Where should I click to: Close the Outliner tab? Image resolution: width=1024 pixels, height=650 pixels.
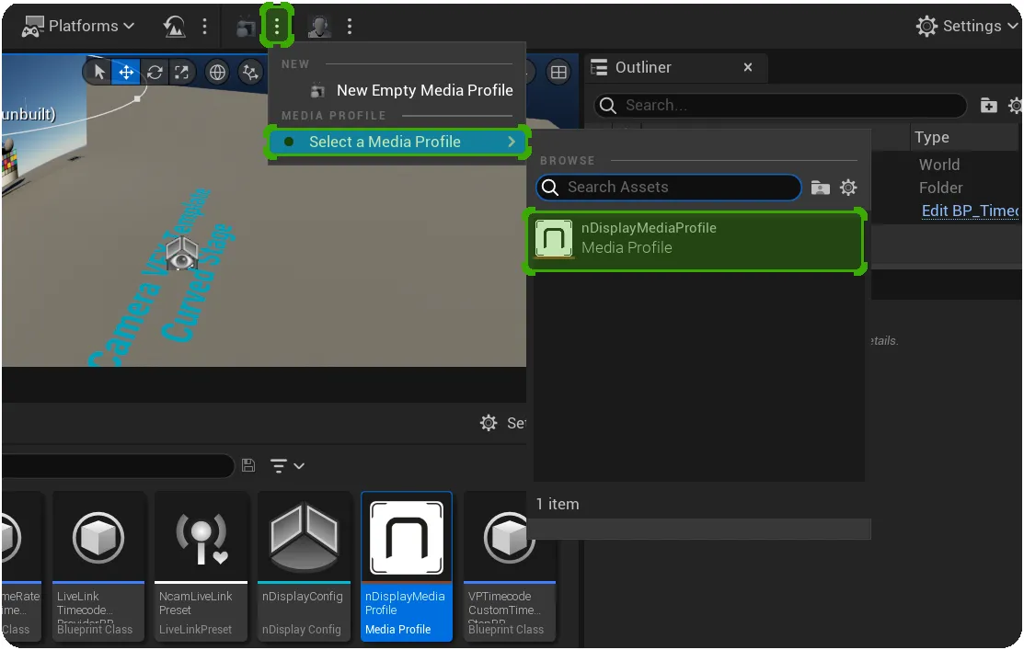coord(748,67)
